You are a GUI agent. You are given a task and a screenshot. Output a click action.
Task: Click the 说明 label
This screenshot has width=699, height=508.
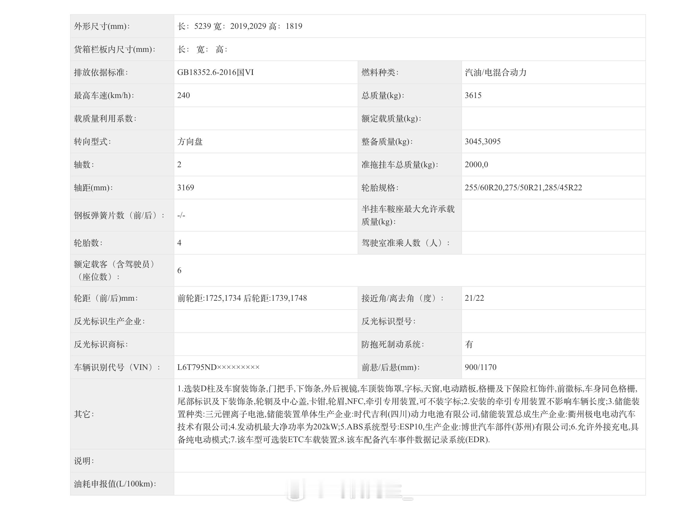click(x=84, y=461)
